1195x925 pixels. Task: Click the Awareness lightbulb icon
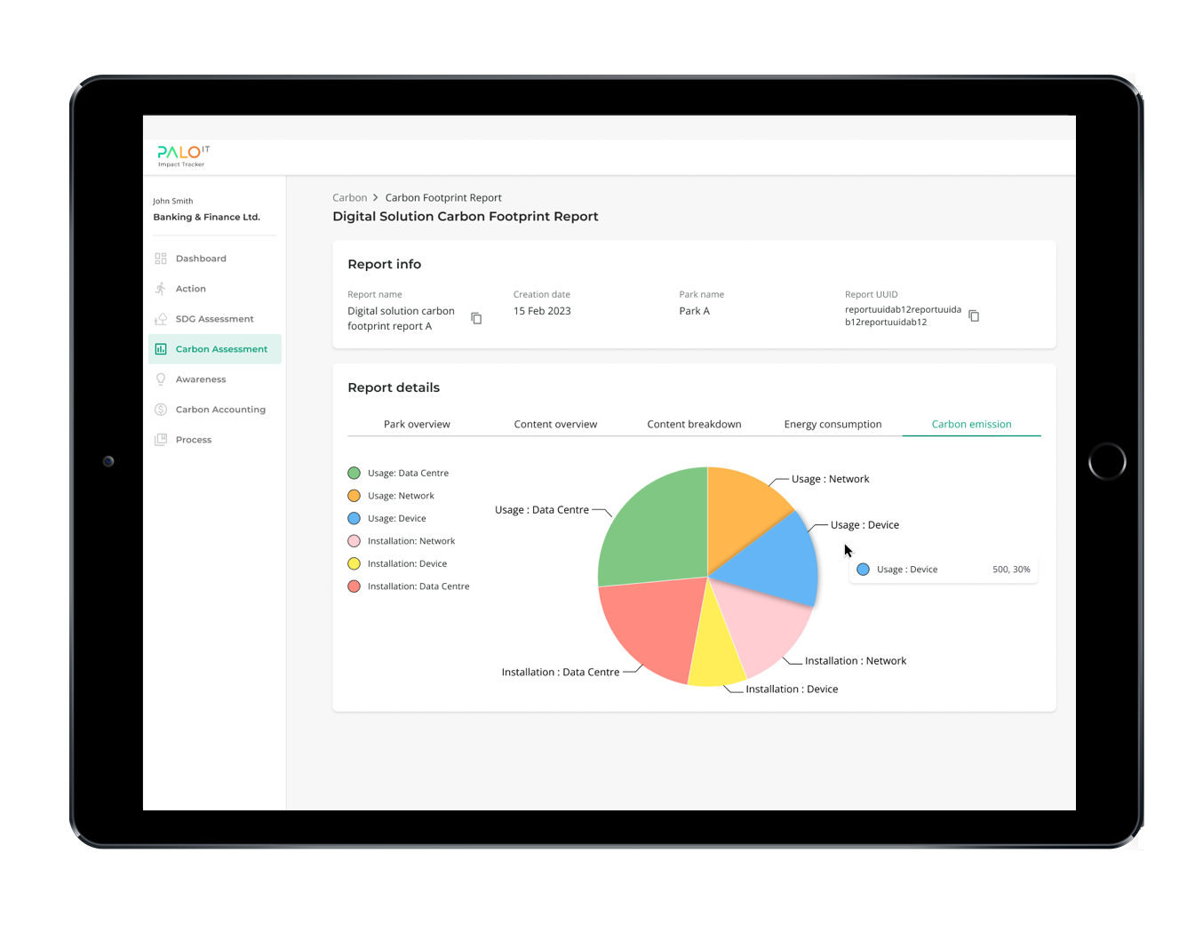click(x=161, y=379)
